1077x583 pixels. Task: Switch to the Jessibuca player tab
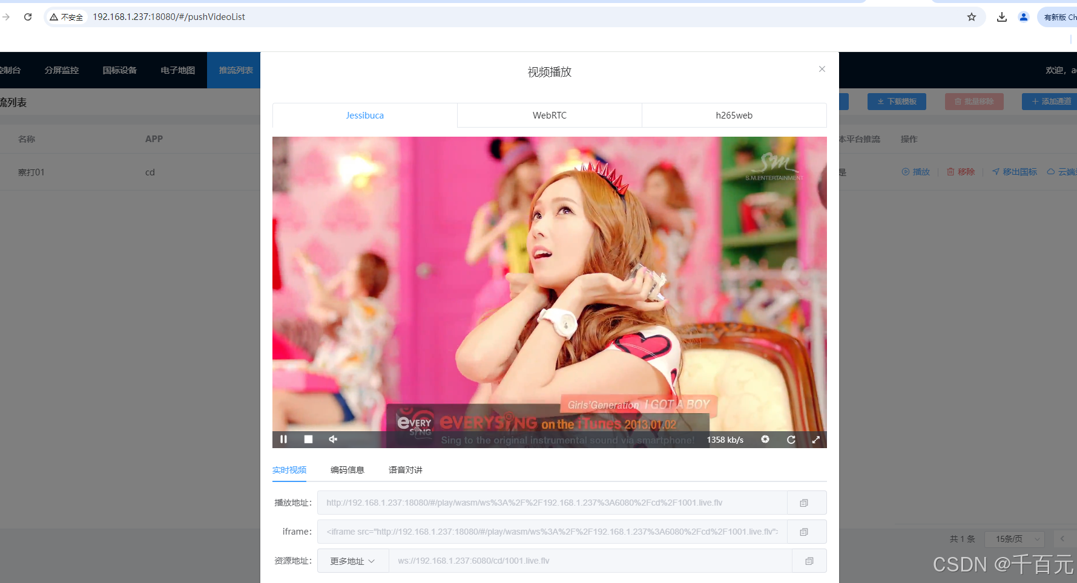(365, 115)
